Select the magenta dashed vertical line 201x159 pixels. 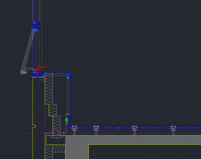click(45, 119)
